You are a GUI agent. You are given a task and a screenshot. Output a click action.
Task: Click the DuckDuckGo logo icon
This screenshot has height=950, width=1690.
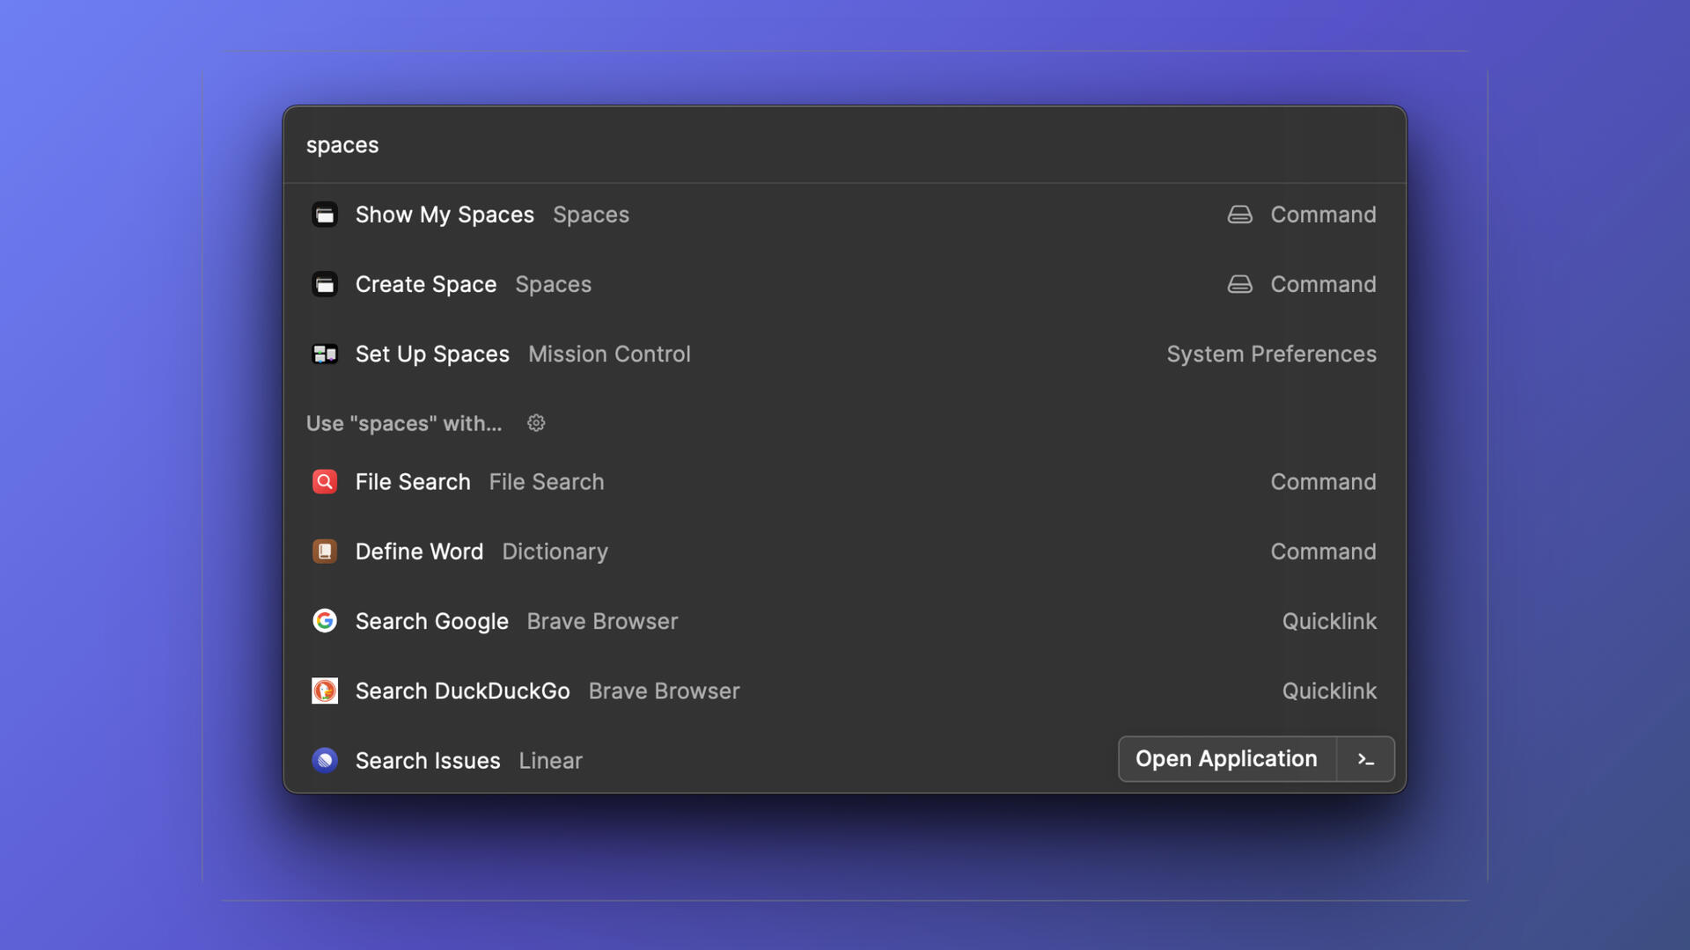tap(325, 691)
